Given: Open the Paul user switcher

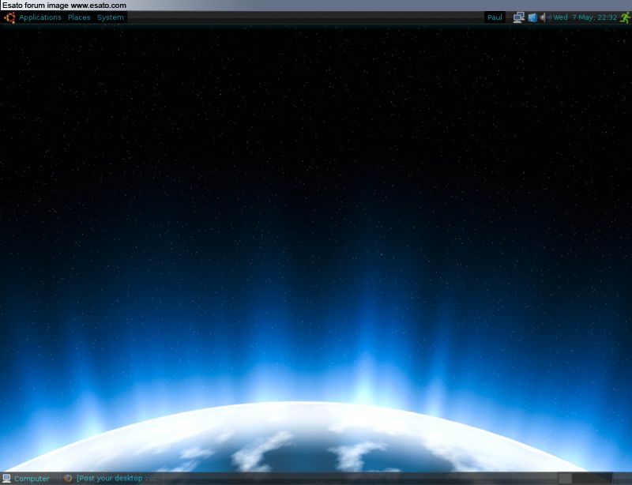Looking at the screenshot, I should (x=495, y=17).
